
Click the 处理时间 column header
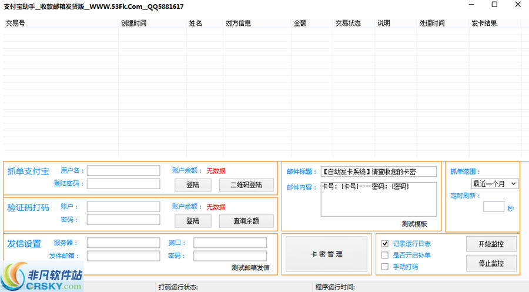[x=443, y=24]
